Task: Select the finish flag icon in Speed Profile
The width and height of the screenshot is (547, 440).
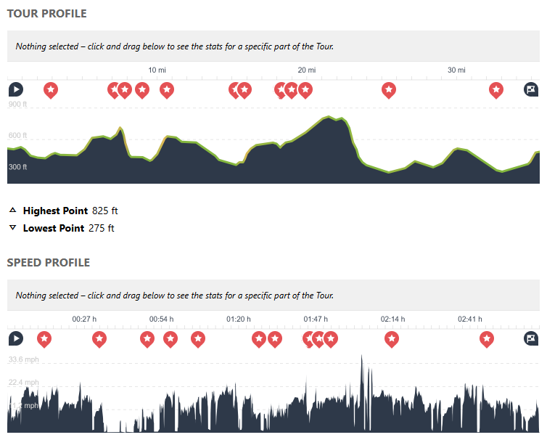Action: pos(532,338)
